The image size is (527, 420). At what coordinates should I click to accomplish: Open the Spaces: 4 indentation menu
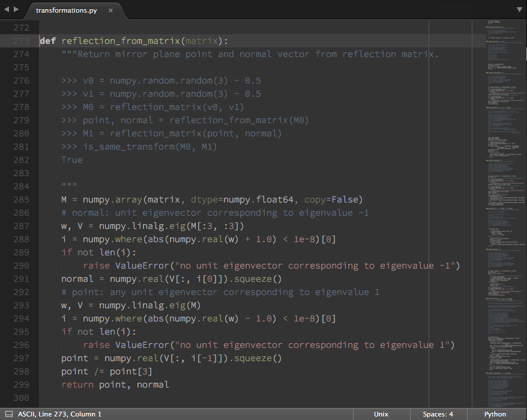[438, 414]
